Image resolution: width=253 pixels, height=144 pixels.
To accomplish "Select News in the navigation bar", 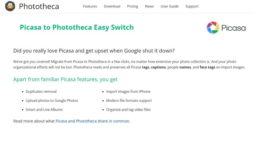I will coord(149,6).
